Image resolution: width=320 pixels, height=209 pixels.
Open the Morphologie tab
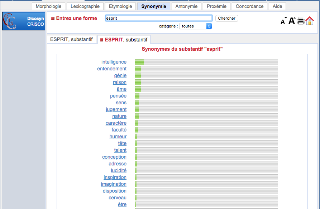(x=49, y=6)
